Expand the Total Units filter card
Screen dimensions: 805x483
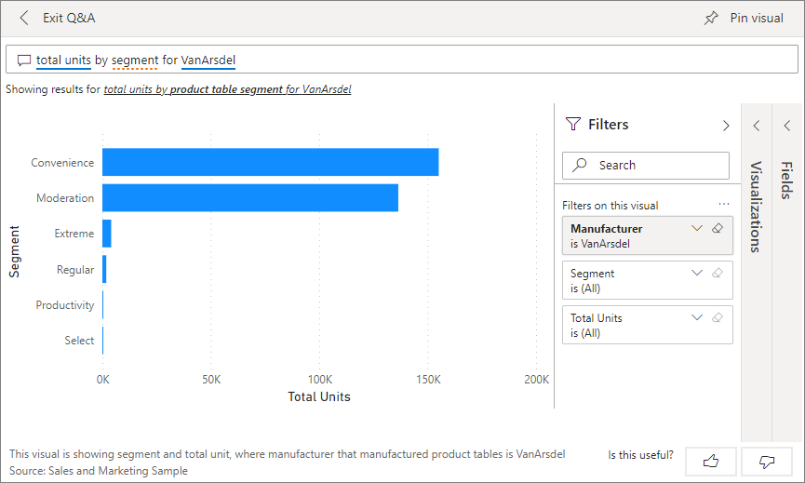pos(696,318)
